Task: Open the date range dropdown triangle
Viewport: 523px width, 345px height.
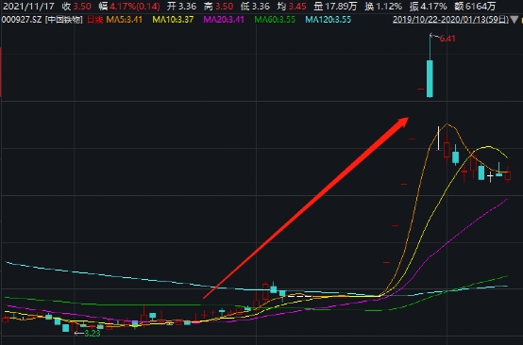Action: [x=515, y=20]
